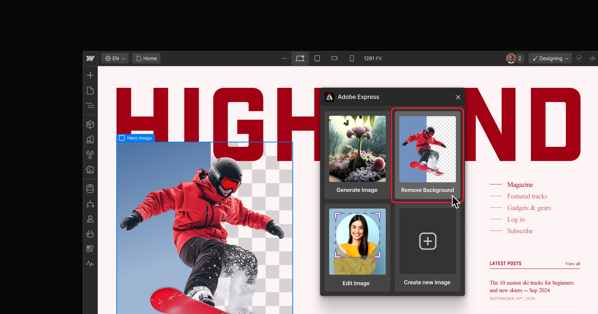Open the Ecommerce panel
The image size is (598, 314).
90,234
